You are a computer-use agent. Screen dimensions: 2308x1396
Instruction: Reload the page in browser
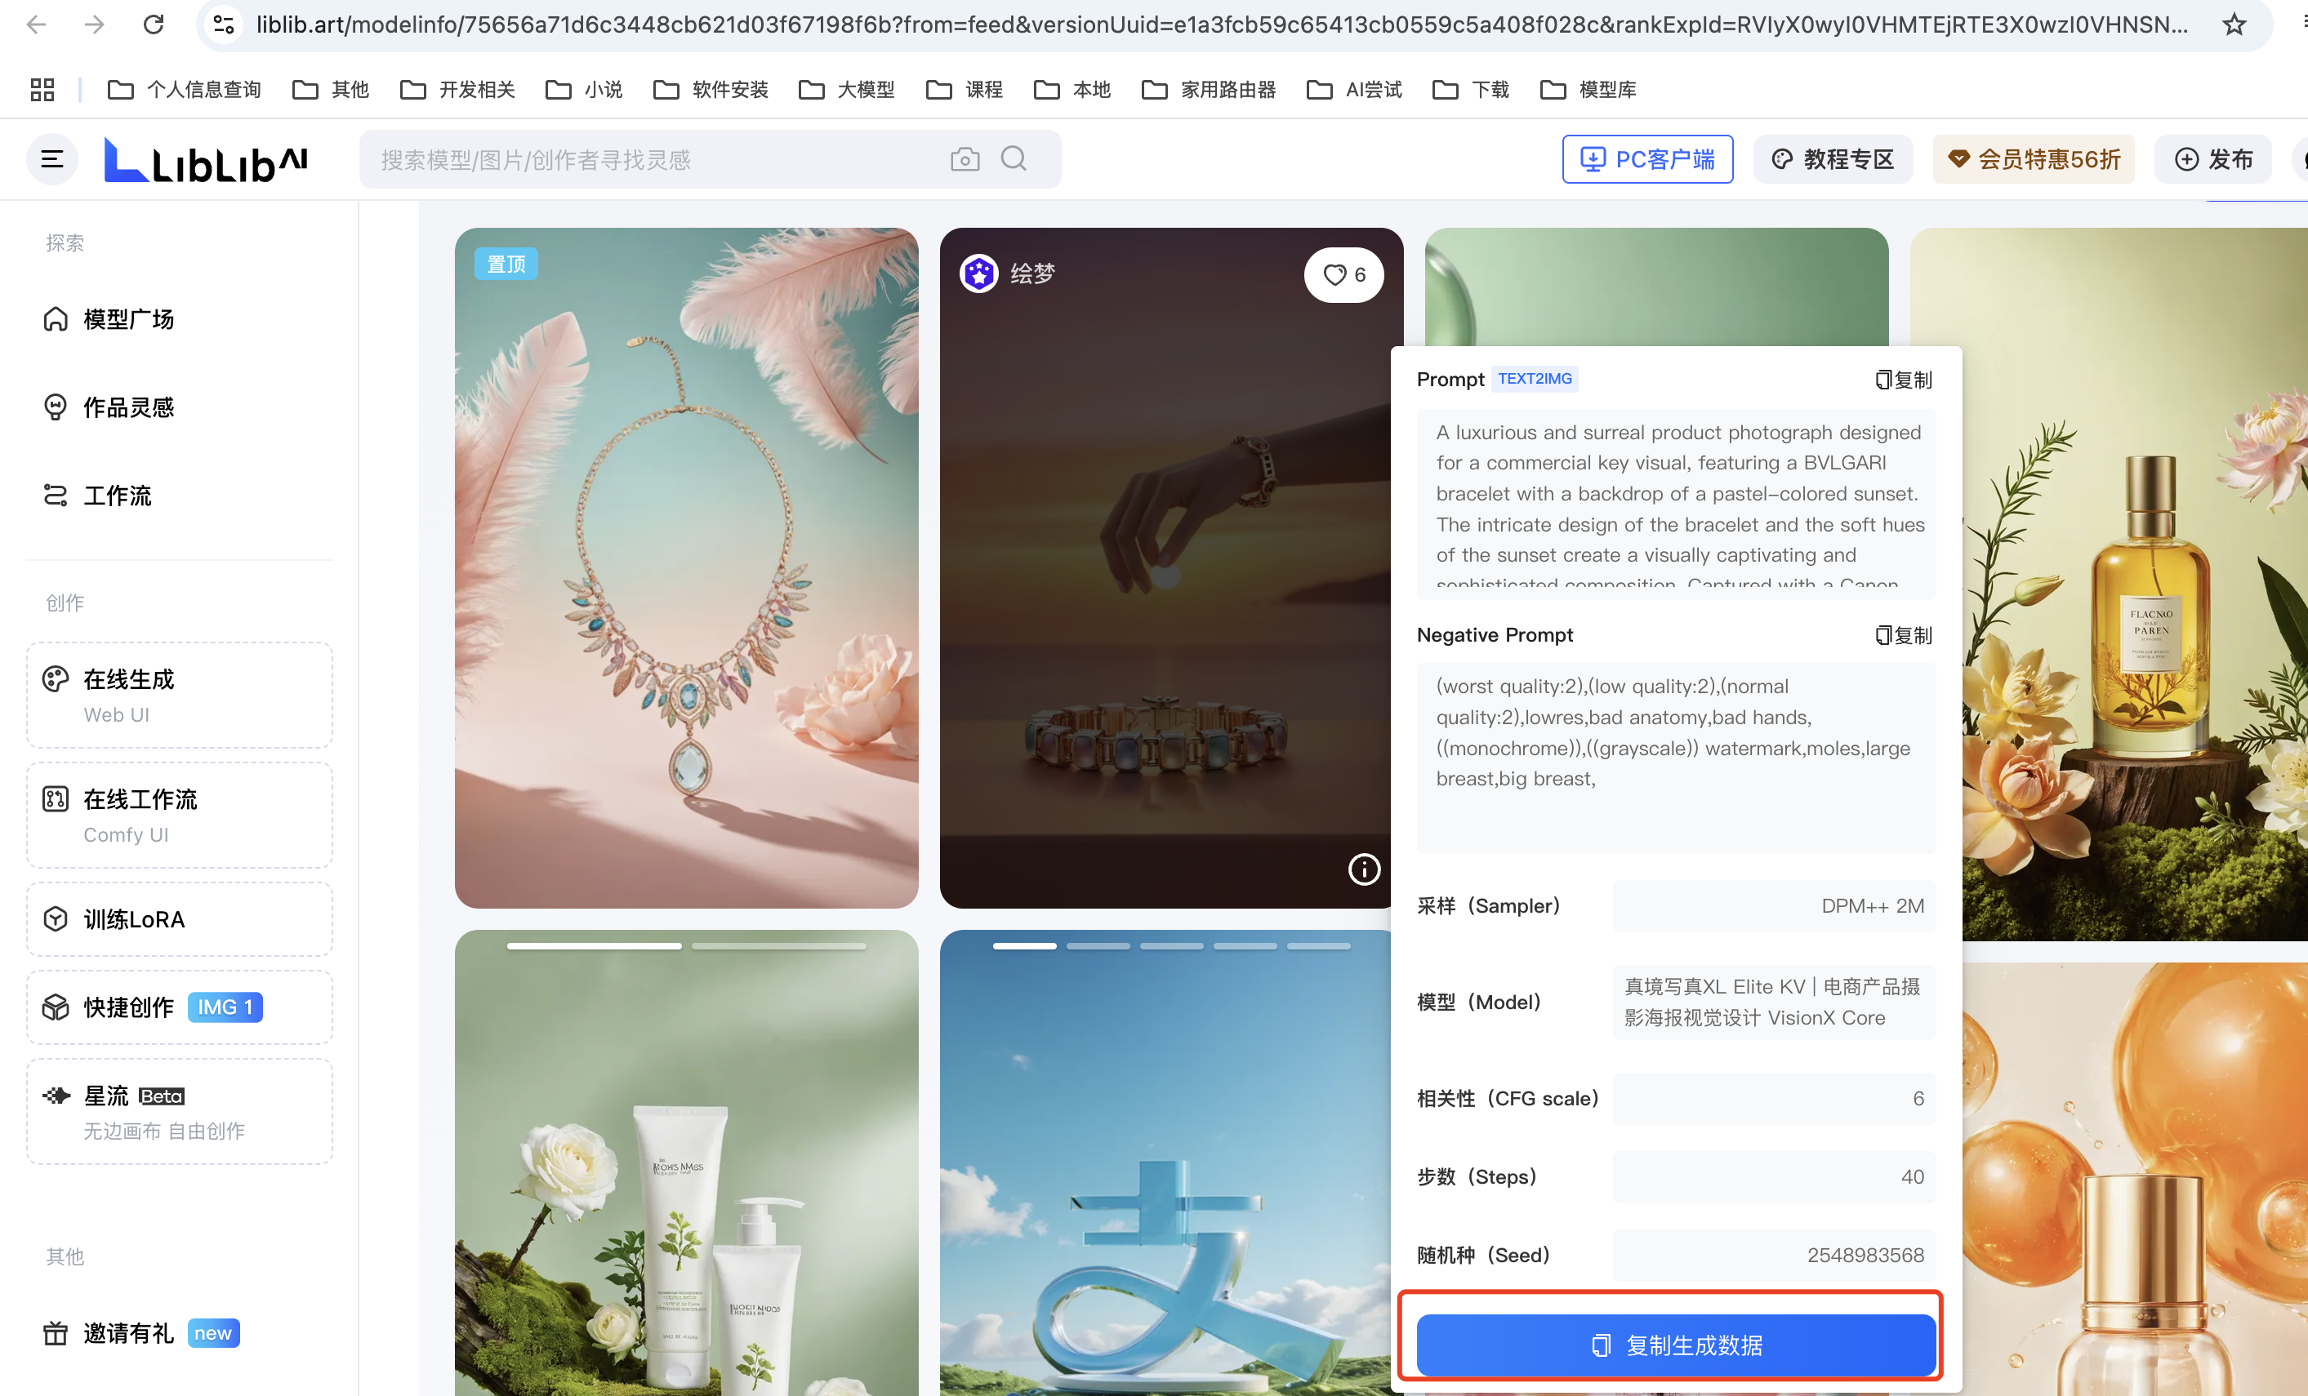(x=154, y=24)
